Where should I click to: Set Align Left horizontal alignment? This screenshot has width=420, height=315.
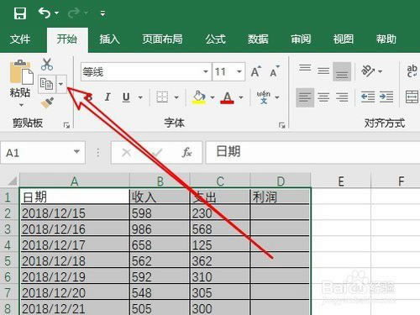(x=305, y=97)
